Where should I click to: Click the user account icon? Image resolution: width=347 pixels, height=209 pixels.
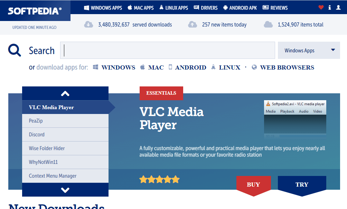pos(338,8)
